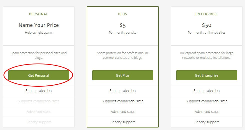This screenshot has height=130, width=245.
Task: Click Per month, unlimited sites text
Action: 206,33
